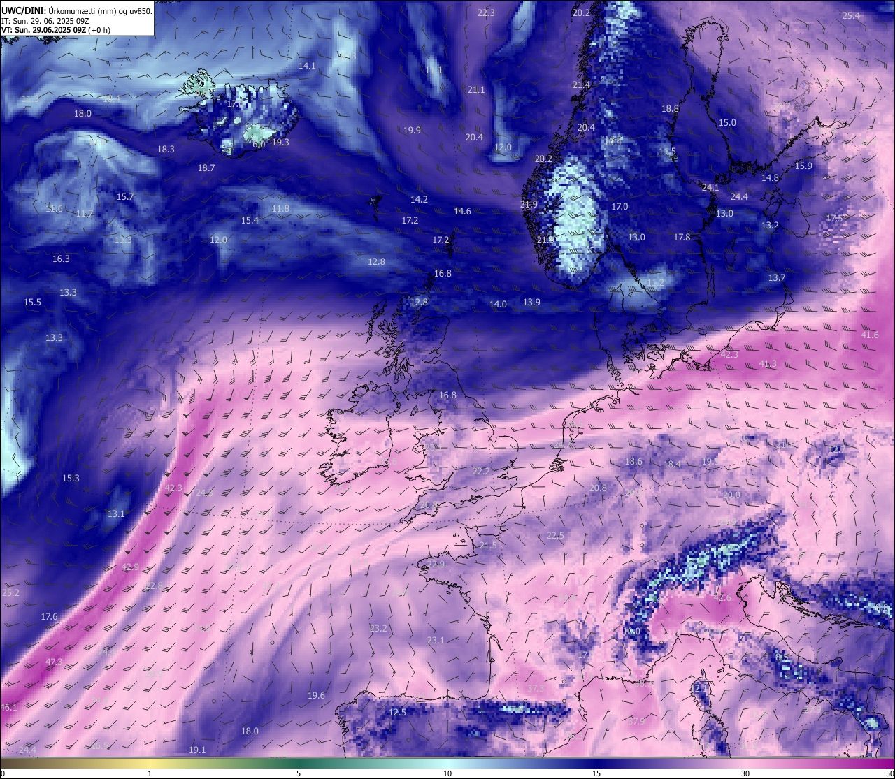
Task: Click the 'VT: Sun. 29.06.2025 09Z (+0 h)' line
Action: 57,30
